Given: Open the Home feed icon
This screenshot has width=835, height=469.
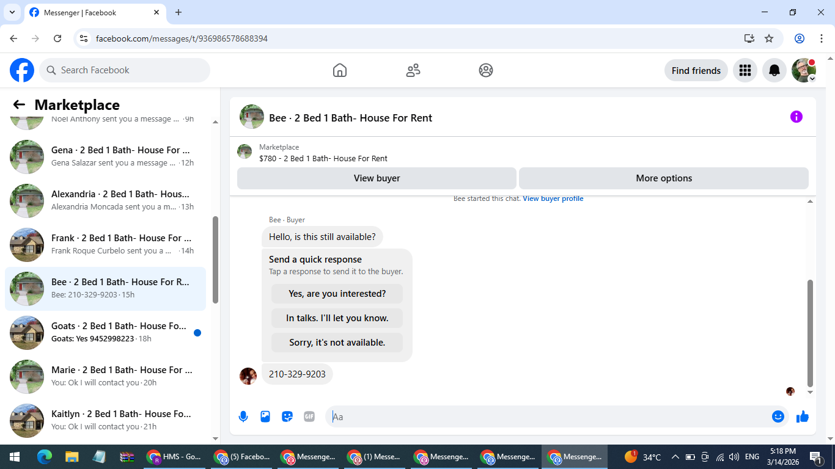Looking at the screenshot, I should (x=340, y=70).
